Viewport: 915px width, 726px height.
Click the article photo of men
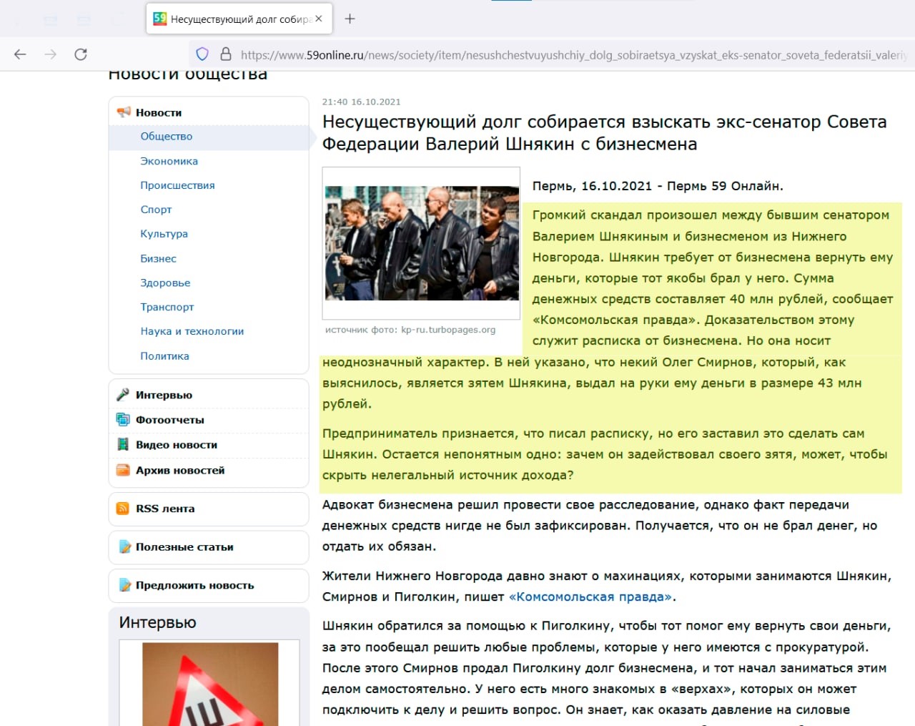tap(422, 243)
